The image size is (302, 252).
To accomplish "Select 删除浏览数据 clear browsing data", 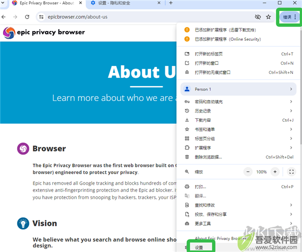I will pos(238,157).
